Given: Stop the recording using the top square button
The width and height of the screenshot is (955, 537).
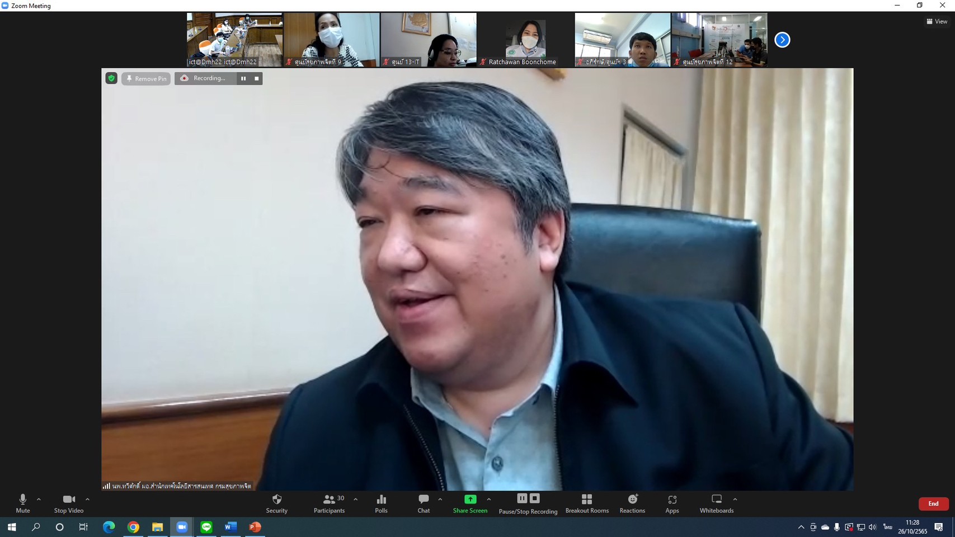Looking at the screenshot, I should [x=257, y=79].
